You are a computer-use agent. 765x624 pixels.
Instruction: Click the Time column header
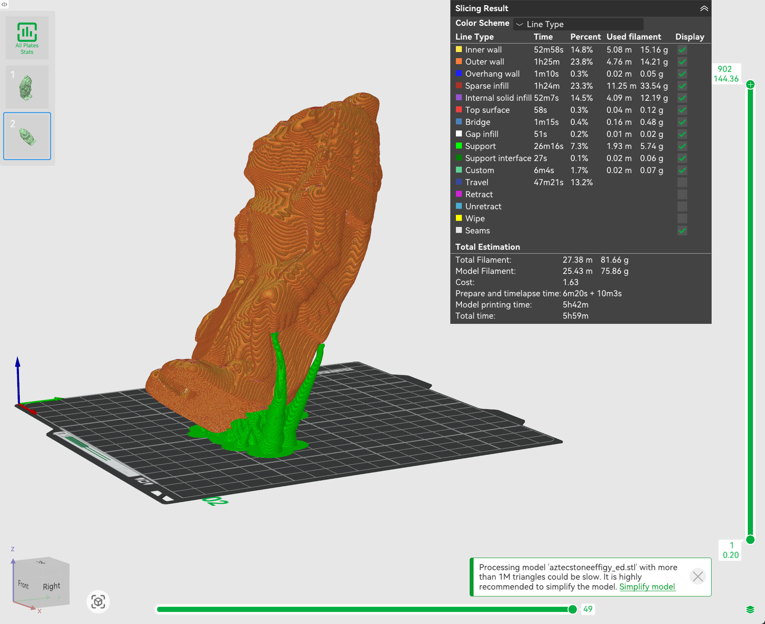[543, 37]
